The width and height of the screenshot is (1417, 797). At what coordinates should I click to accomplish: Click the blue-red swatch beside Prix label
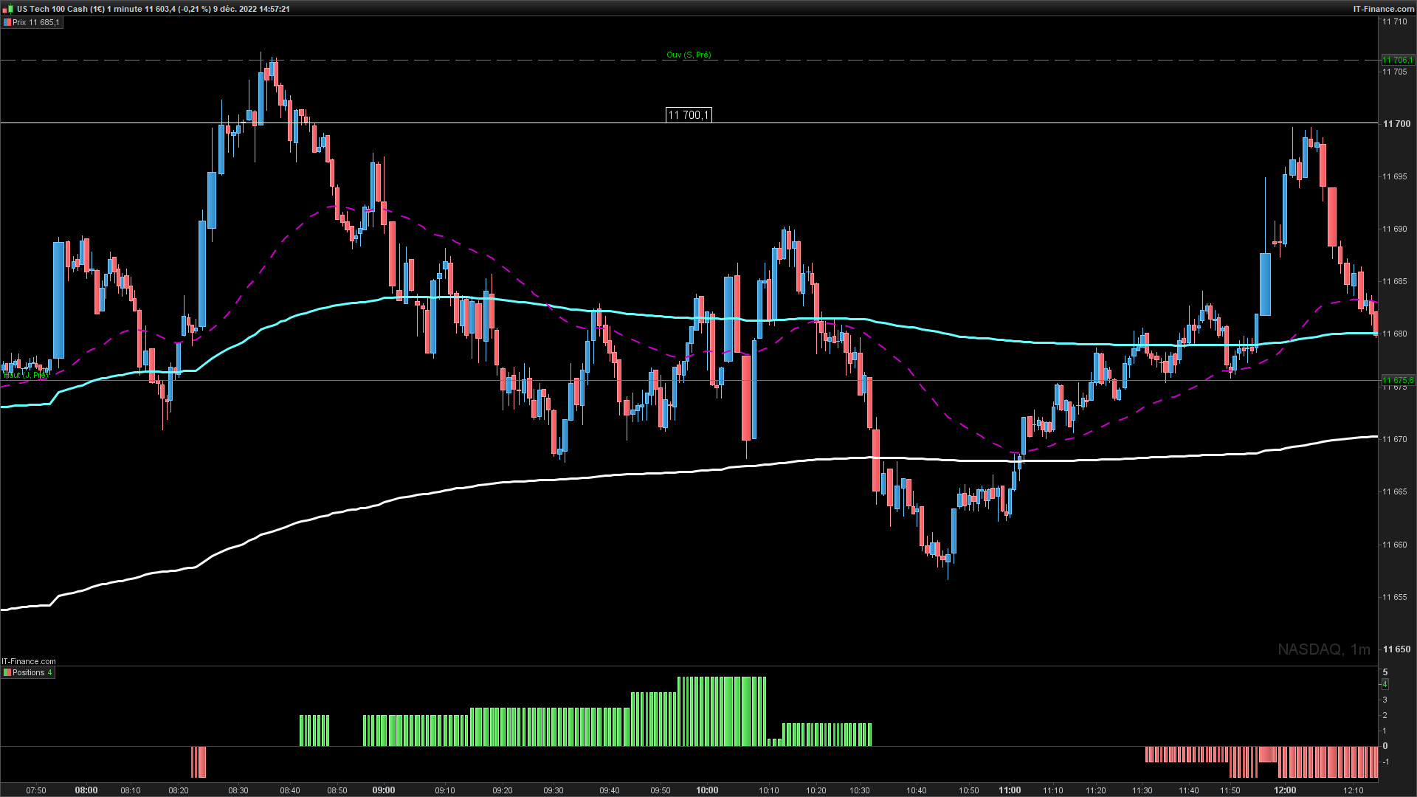click(x=7, y=22)
